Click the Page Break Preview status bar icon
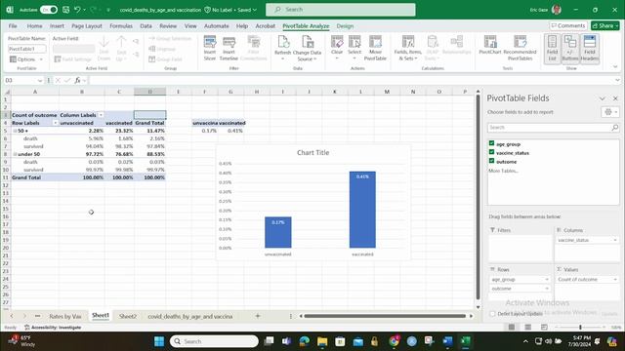Viewport: 625px width, 351px height. tap(544, 328)
